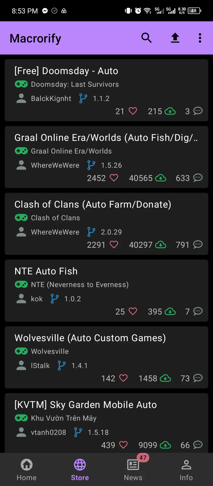Open the News tab with 47 badge
The width and height of the screenshot is (213, 486).
pos(133,470)
